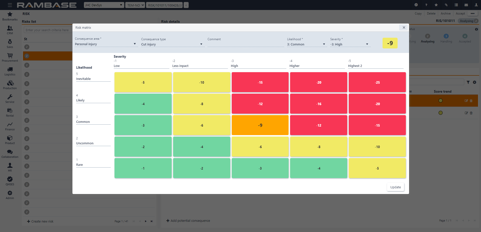Open the QHSES module icon
The width and height of the screenshot is (481, 232).
pos(10,181)
